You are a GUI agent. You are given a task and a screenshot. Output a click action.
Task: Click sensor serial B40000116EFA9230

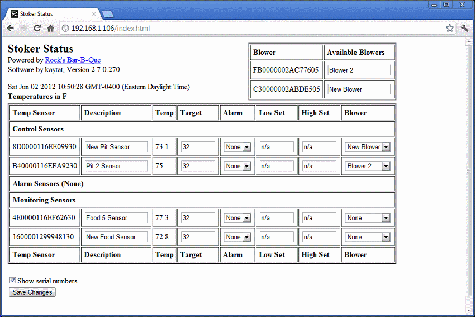pos(45,166)
